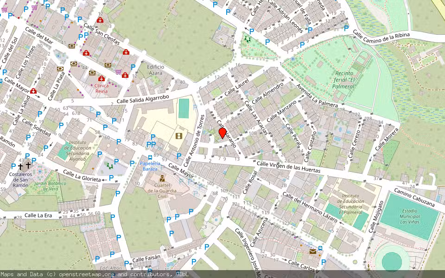Select the Calle Cerezo street label
The image size is (445, 278).
click(355, 144)
